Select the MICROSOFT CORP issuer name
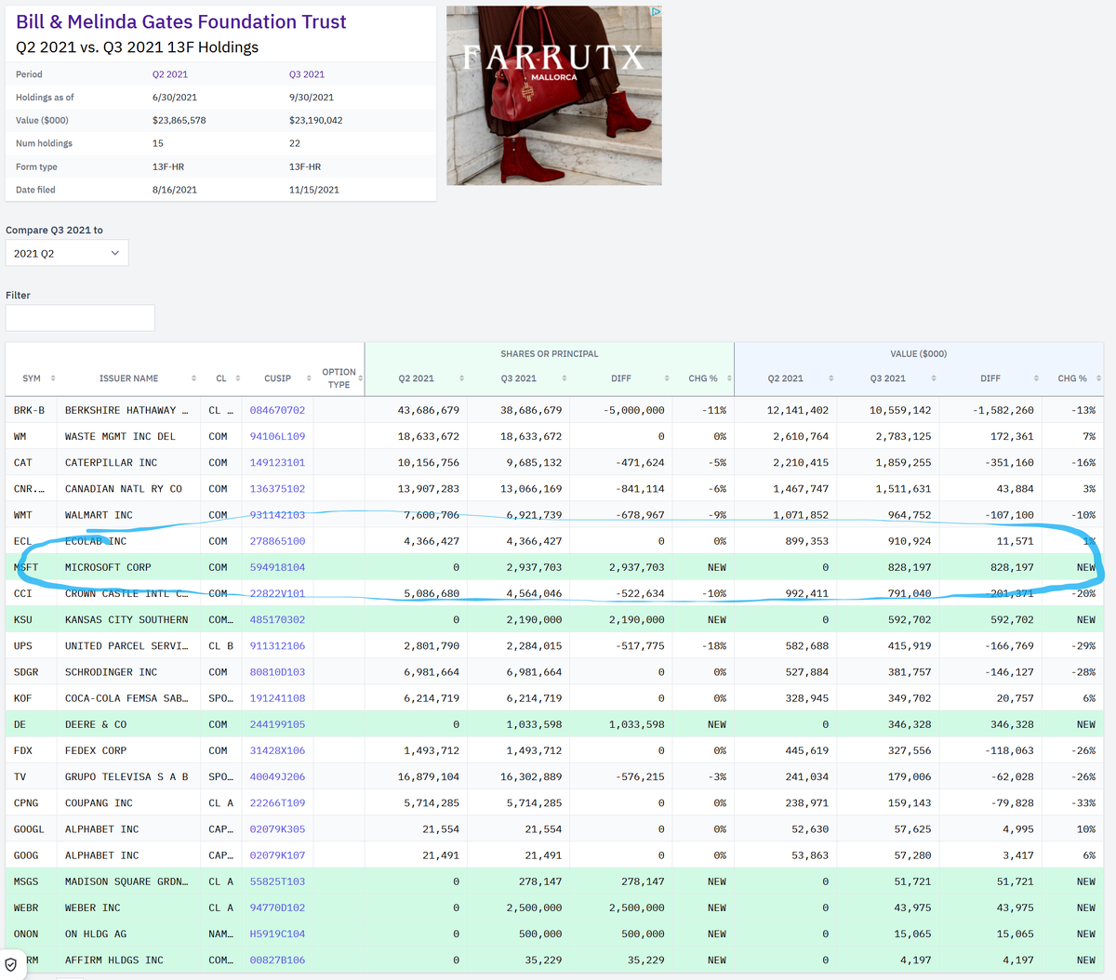Screen dimensions: 1116x980 [x=108, y=567]
